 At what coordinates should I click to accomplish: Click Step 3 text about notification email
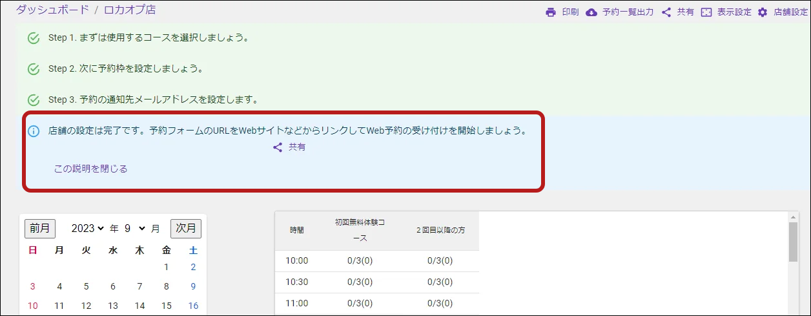[x=153, y=100]
